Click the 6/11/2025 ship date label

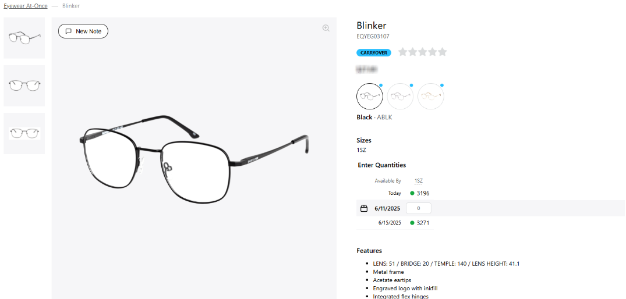[x=387, y=208]
